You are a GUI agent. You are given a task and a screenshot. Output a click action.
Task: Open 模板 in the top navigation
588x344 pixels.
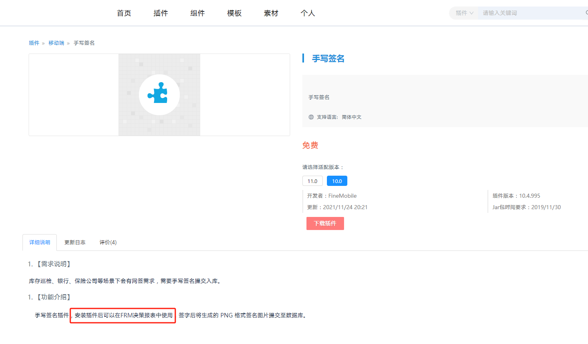(x=234, y=13)
